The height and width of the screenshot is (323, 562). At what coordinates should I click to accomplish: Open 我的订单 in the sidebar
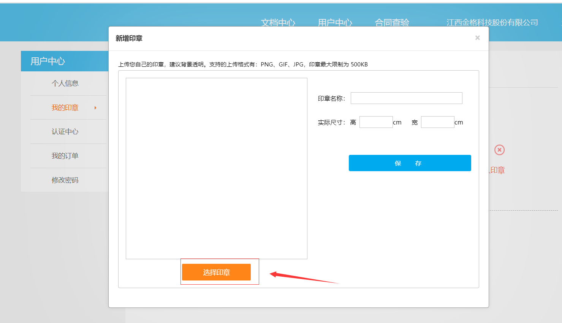point(65,156)
